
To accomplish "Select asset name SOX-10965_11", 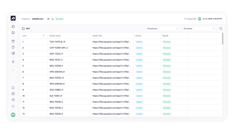I will 57,90.
